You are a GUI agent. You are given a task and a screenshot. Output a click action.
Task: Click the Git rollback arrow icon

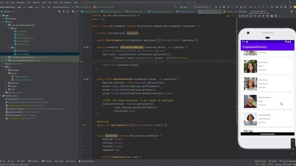click(x=272, y=7)
